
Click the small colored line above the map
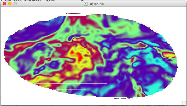pyautogui.click(x=73, y=13)
